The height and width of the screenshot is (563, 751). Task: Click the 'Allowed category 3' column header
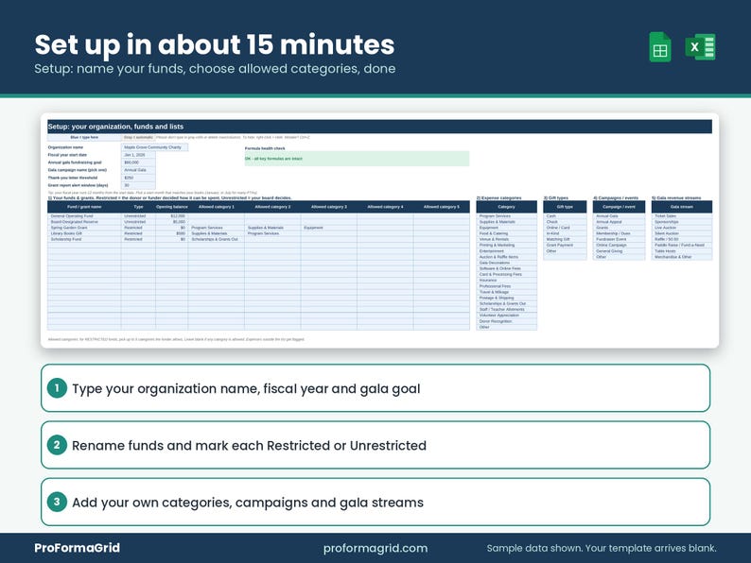329,207
